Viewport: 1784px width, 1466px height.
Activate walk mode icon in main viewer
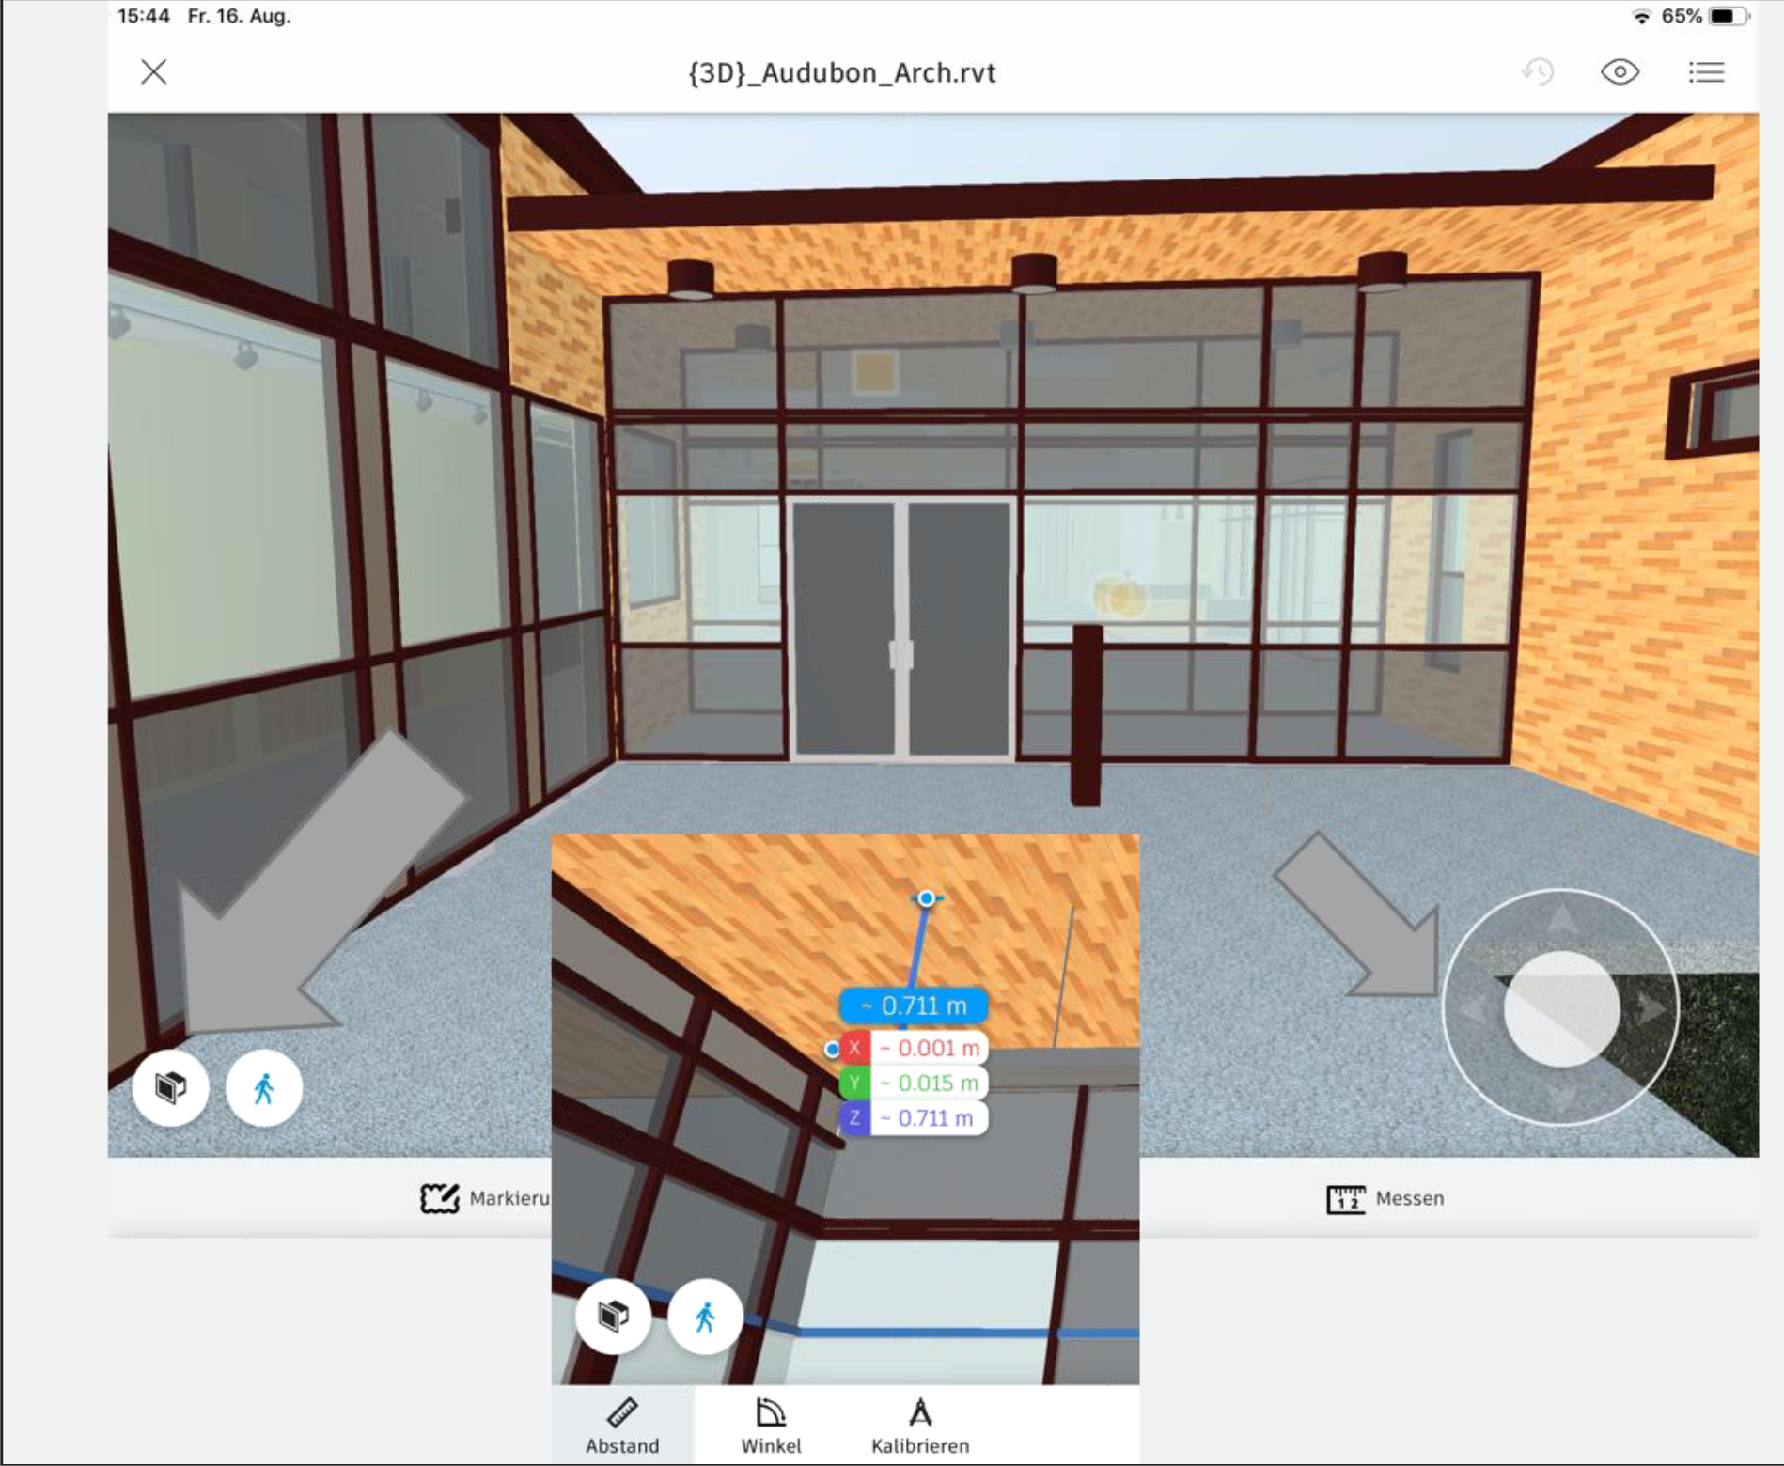264,1088
